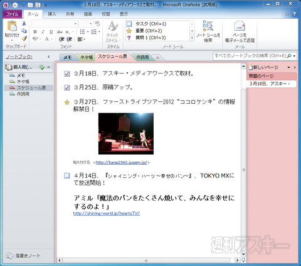Expand the tags gallery more arrow
The height and width of the screenshot is (266, 301).
pos(192,38)
